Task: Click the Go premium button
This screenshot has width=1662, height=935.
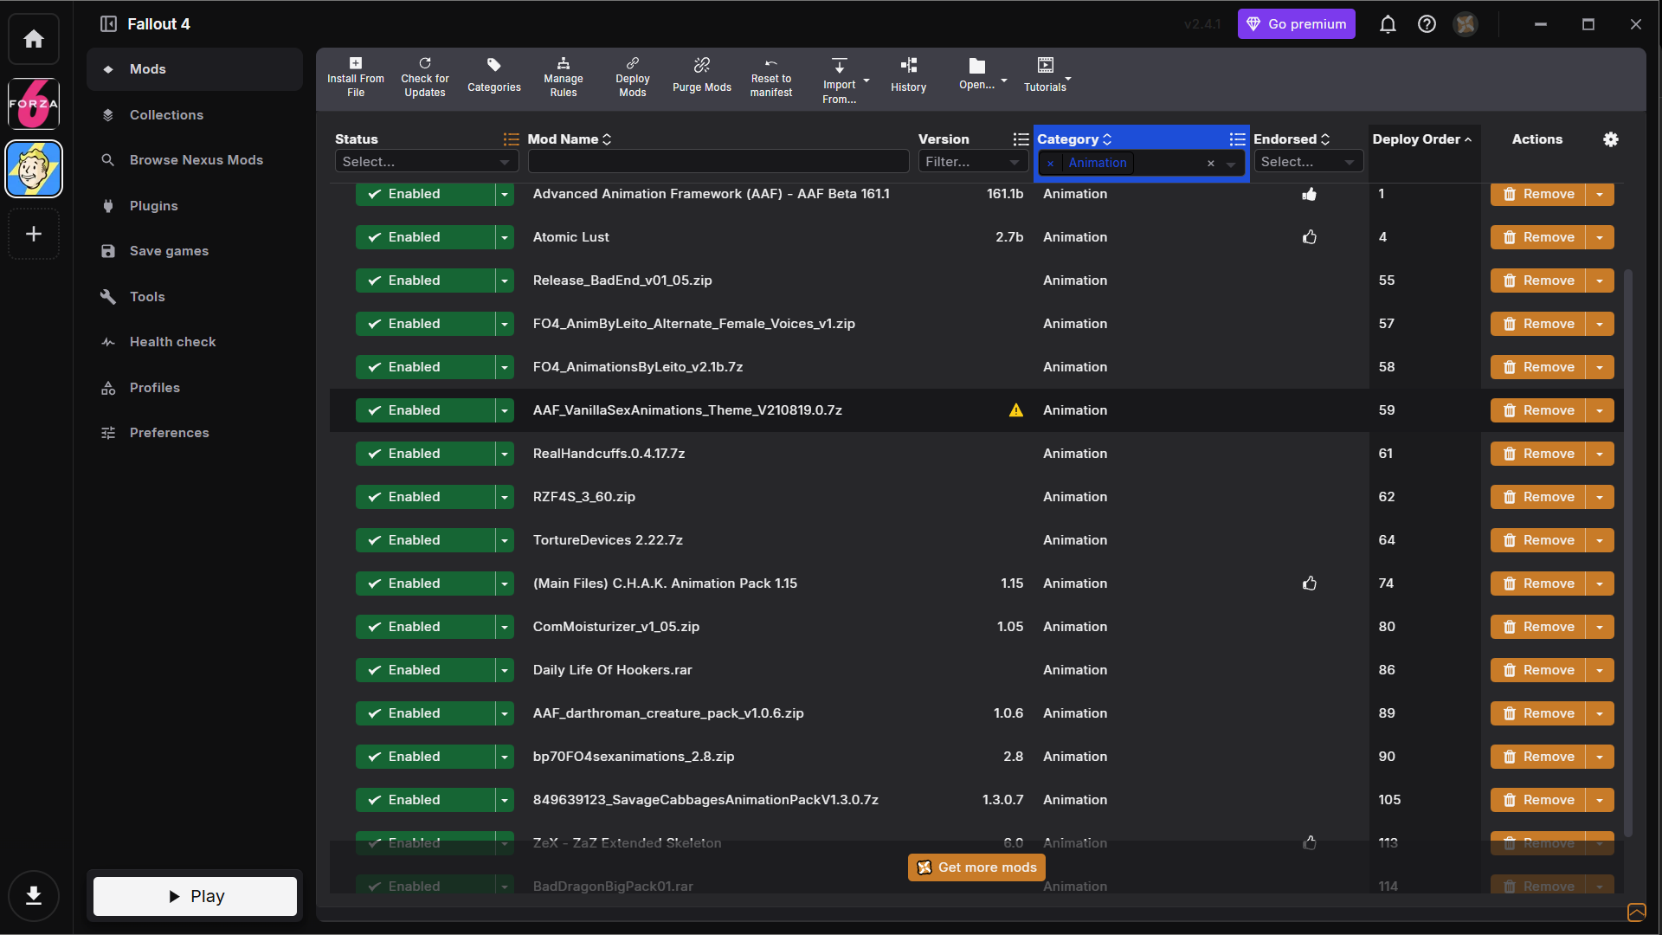Action: pyautogui.click(x=1297, y=24)
